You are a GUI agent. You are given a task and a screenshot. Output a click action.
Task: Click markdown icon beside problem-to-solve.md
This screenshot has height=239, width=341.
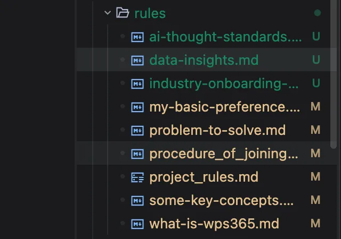137,130
